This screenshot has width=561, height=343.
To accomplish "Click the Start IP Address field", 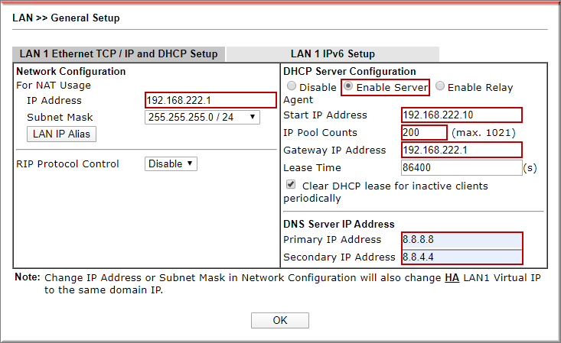I will click(462, 115).
